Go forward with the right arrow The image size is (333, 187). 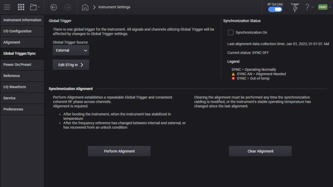pos(67,7)
